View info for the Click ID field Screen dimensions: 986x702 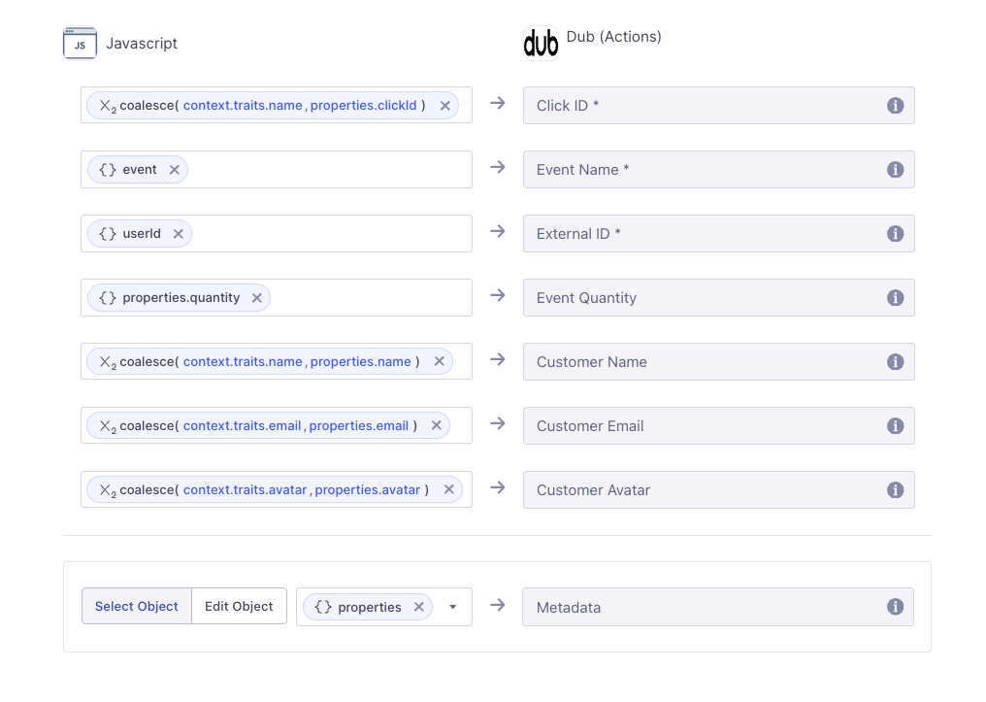(895, 105)
